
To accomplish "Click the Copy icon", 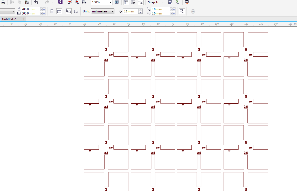I will (19, 2).
